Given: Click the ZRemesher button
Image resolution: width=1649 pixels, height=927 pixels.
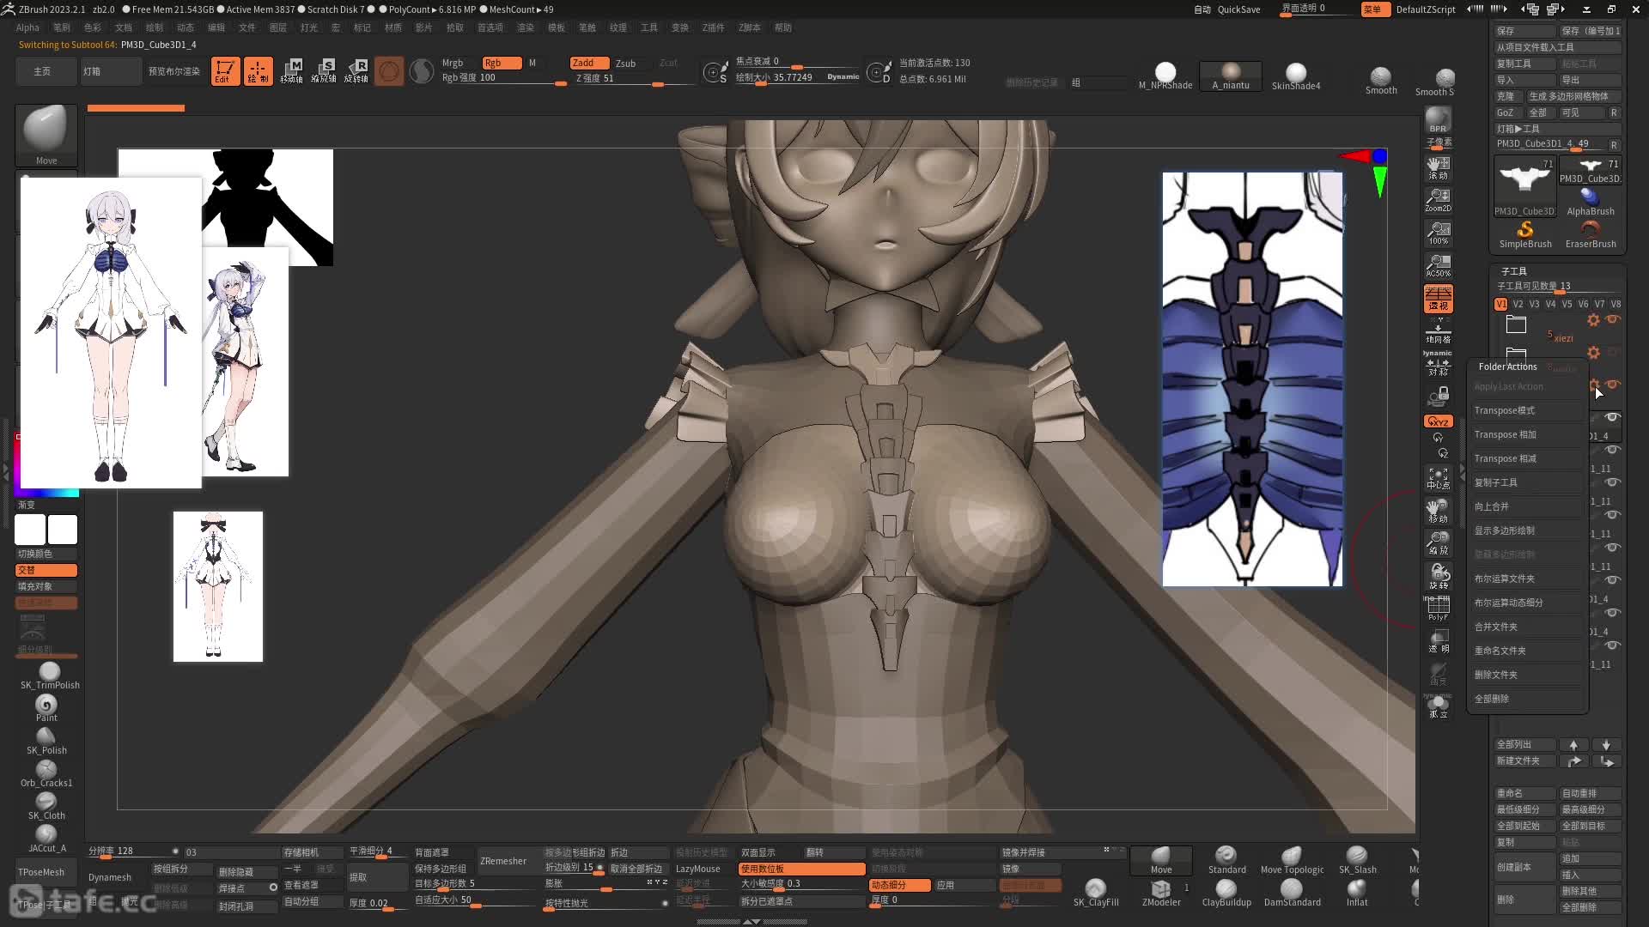Looking at the screenshot, I should click(x=503, y=861).
